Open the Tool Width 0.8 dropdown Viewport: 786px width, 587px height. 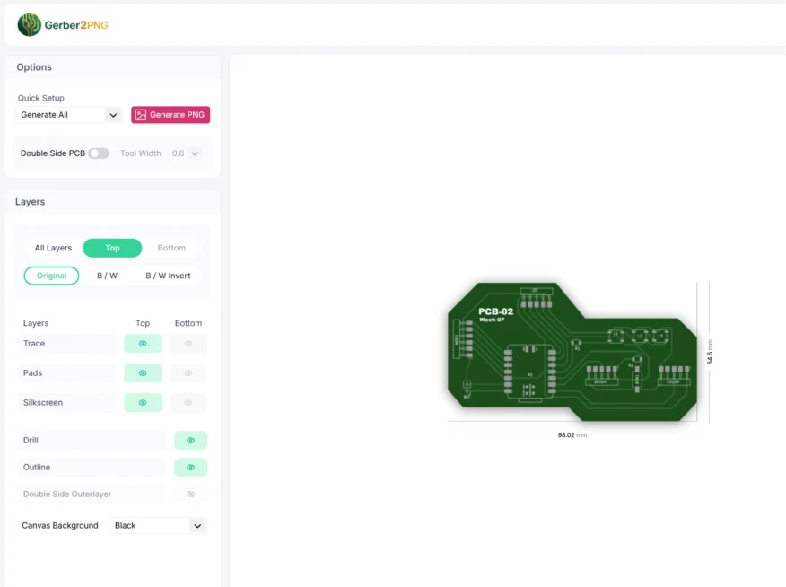(187, 153)
